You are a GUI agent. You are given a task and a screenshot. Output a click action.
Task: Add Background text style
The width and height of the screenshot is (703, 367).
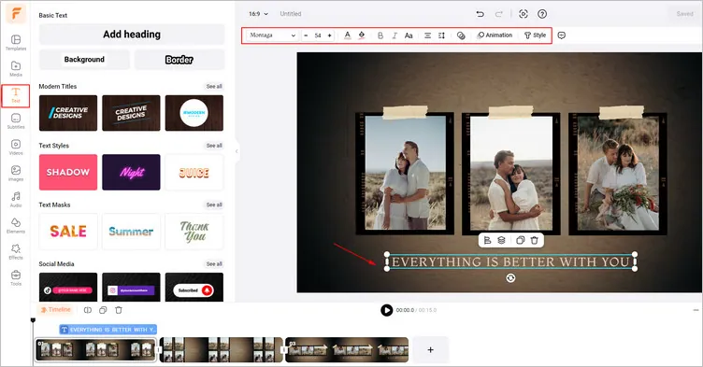84,59
